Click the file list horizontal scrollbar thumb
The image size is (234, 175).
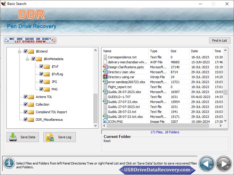(x=158, y=126)
